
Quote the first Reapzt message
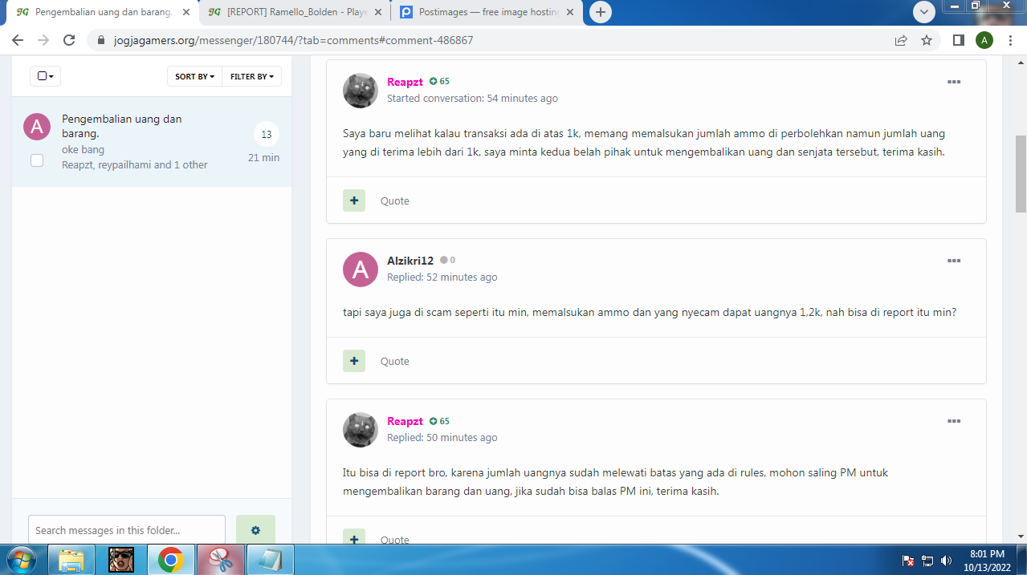tap(394, 200)
